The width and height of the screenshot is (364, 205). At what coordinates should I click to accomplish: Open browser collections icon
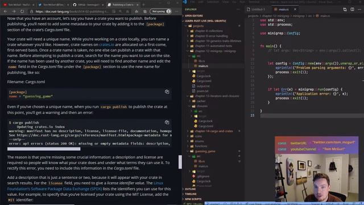click(x=145, y=11)
